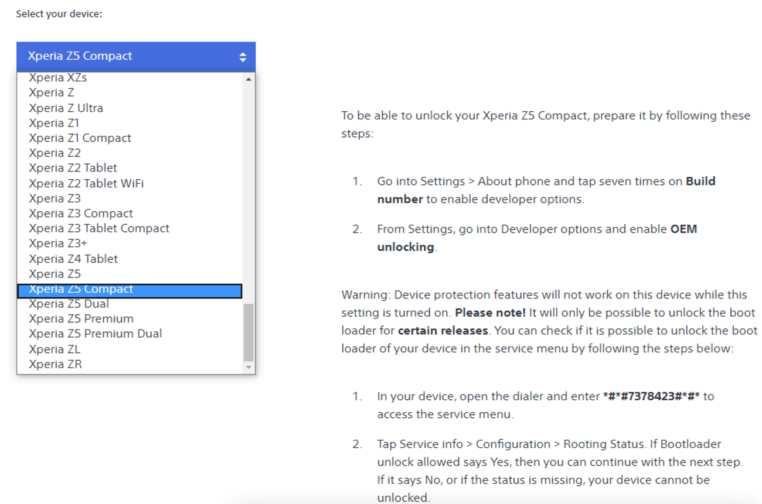762x504 pixels.
Task: Click the bold 'Please note!' text
Action: tap(490, 313)
